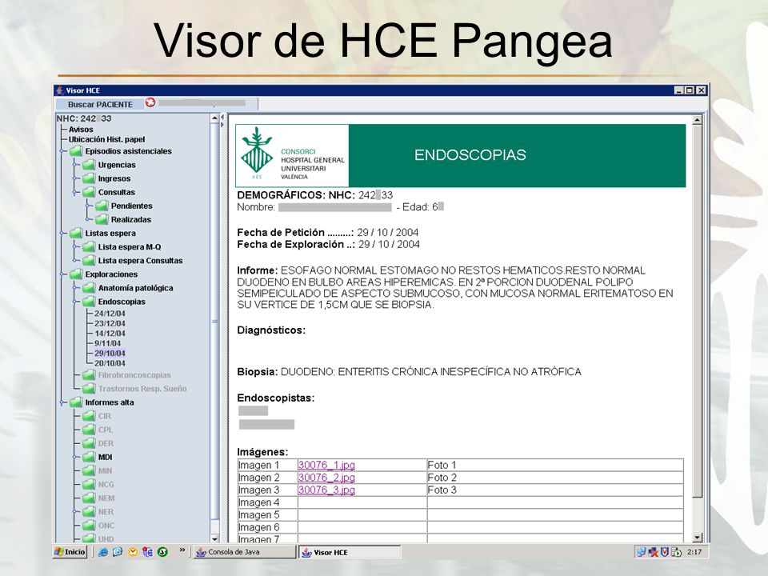This screenshot has height=576, width=768.
Task: Select the Lista espera Consultas folder icon
Action: pos(89,261)
